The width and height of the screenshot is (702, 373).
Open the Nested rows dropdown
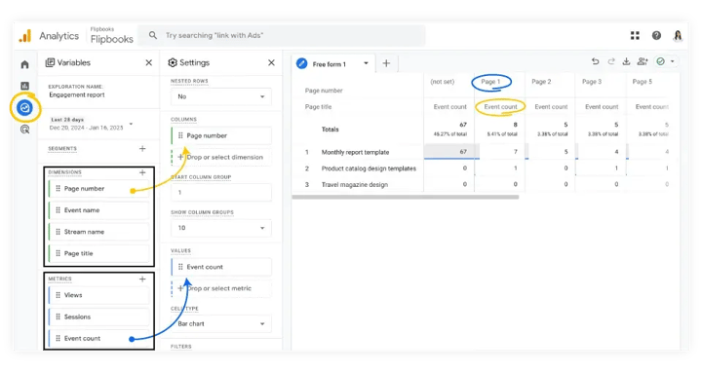(221, 96)
